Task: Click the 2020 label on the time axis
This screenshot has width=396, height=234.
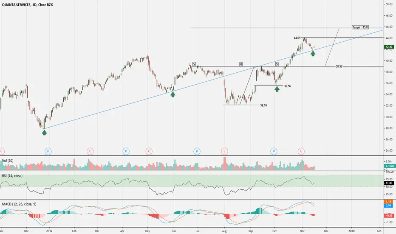Action: tap(351, 231)
